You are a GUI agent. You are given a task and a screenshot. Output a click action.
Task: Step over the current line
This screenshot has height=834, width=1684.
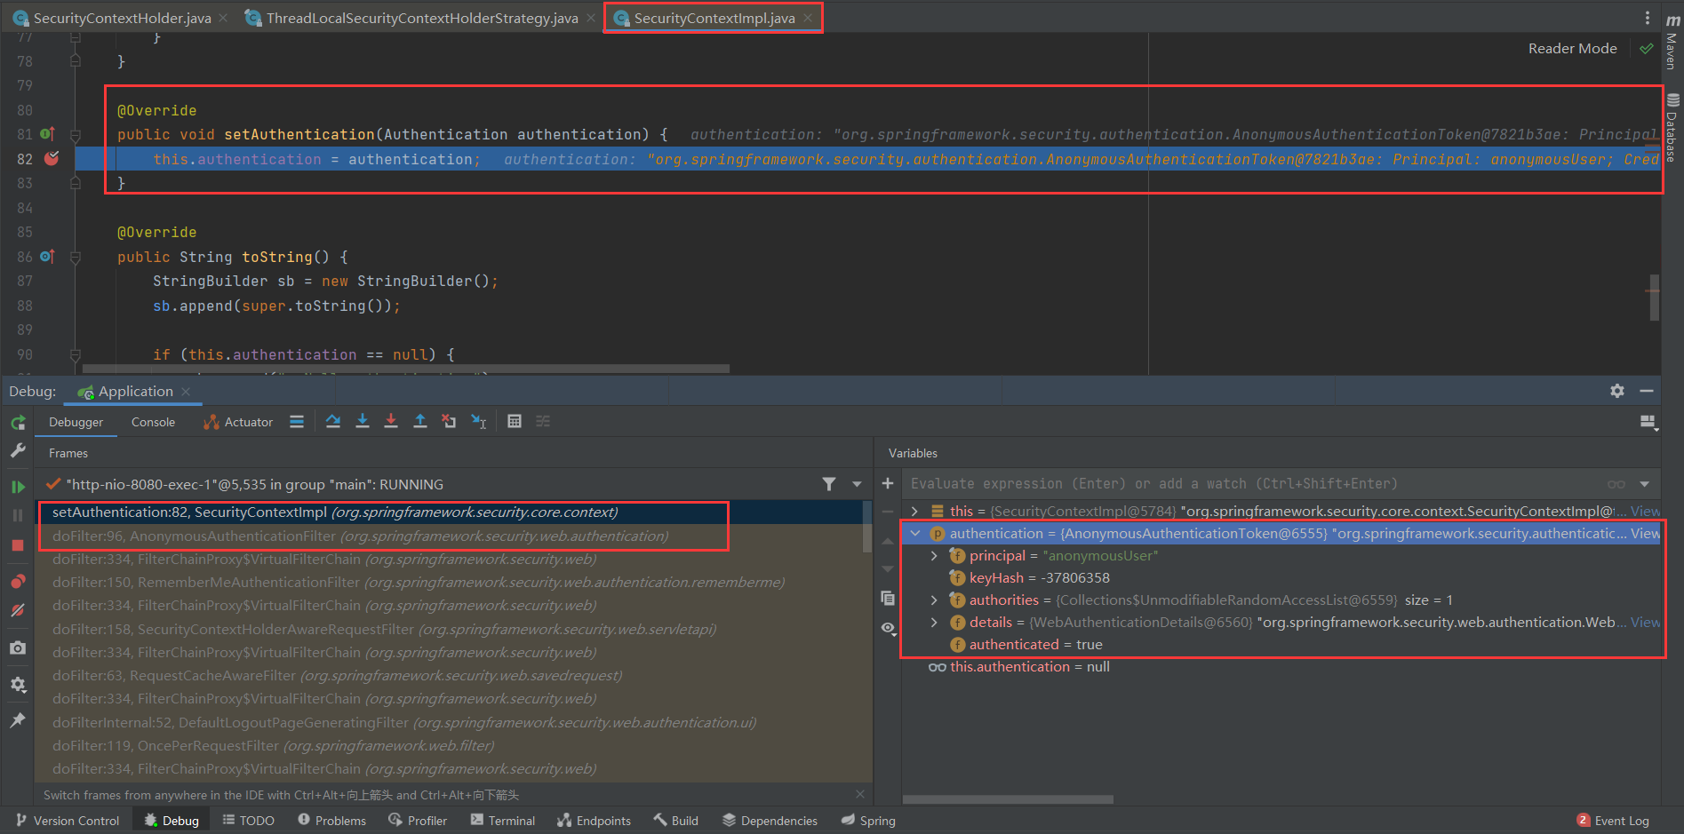333,421
